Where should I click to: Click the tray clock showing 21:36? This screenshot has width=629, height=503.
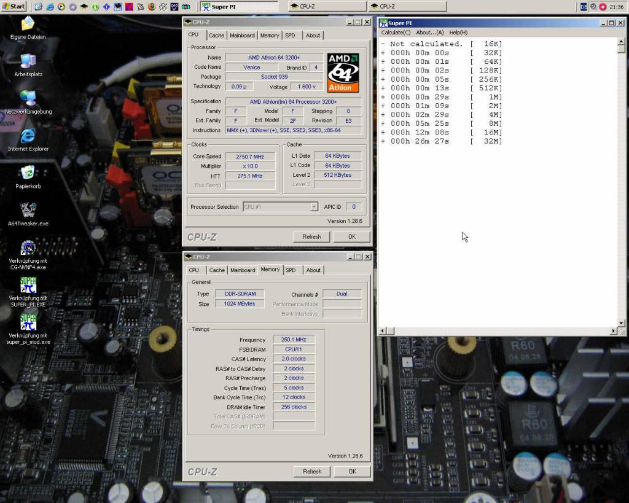[617, 7]
